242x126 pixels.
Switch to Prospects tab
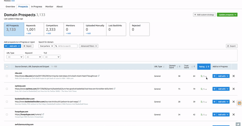pyautogui.click(x=23, y=6)
